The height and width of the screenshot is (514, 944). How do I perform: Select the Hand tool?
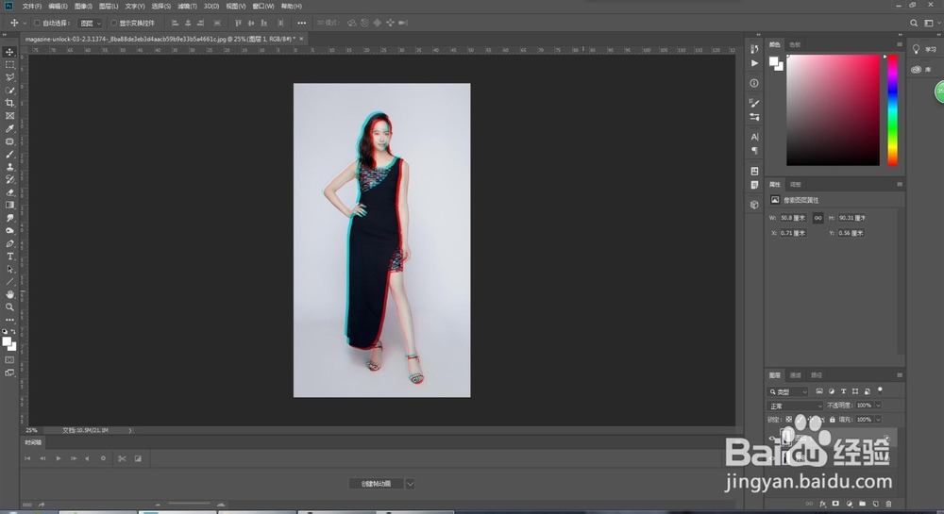click(9, 294)
